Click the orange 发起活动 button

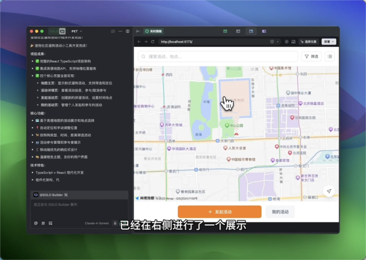pos(220,212)
